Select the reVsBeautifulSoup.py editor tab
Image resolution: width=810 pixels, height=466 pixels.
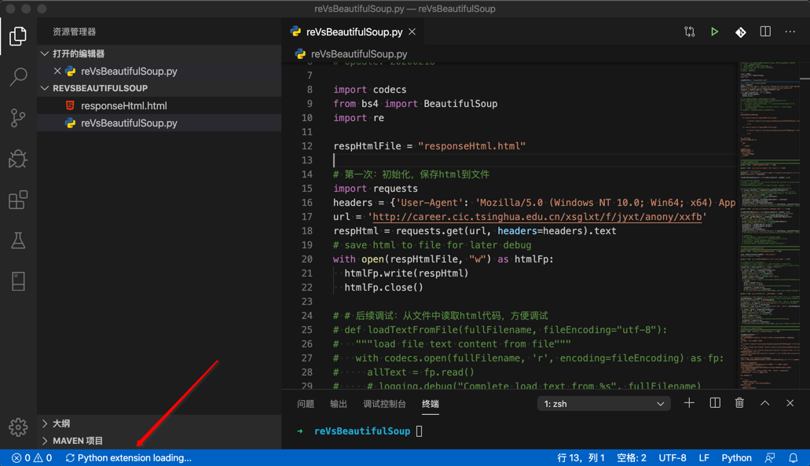coord(354,32)
